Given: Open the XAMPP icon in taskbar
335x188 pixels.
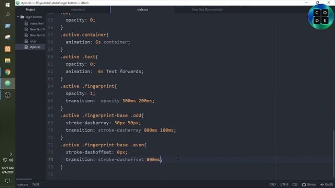Looking at the screenshot, I should pyautogui.click(x=7, y=49).
